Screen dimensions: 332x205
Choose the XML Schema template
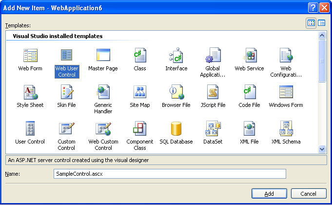click(x=286, y=129)
